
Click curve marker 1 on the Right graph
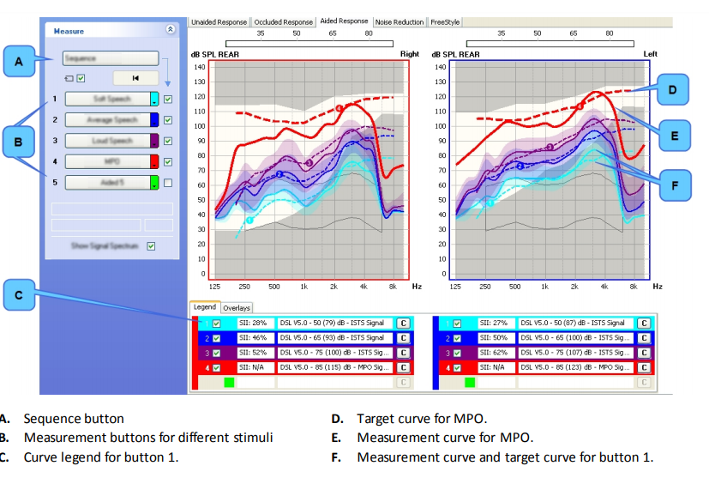249,220
